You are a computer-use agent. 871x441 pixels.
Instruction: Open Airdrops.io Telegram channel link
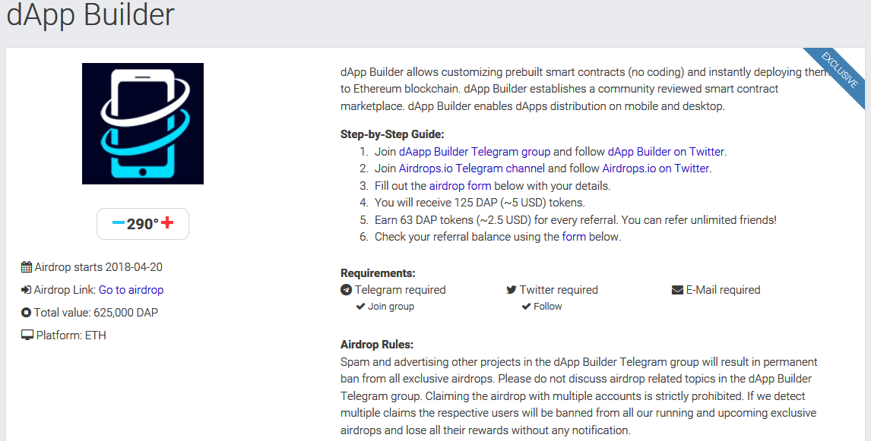[472, 168]
